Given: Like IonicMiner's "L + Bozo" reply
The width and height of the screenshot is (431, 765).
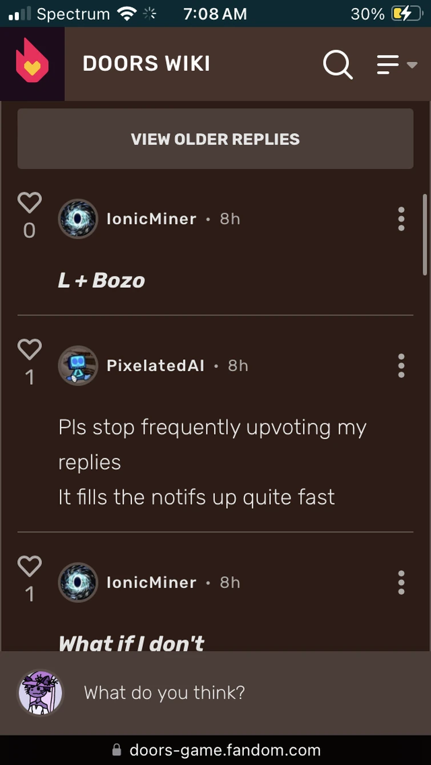Looking at the screenshot, I should pos(29,203).
